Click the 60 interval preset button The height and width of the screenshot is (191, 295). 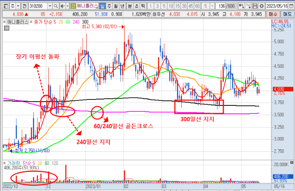click(x=197, y=6)
